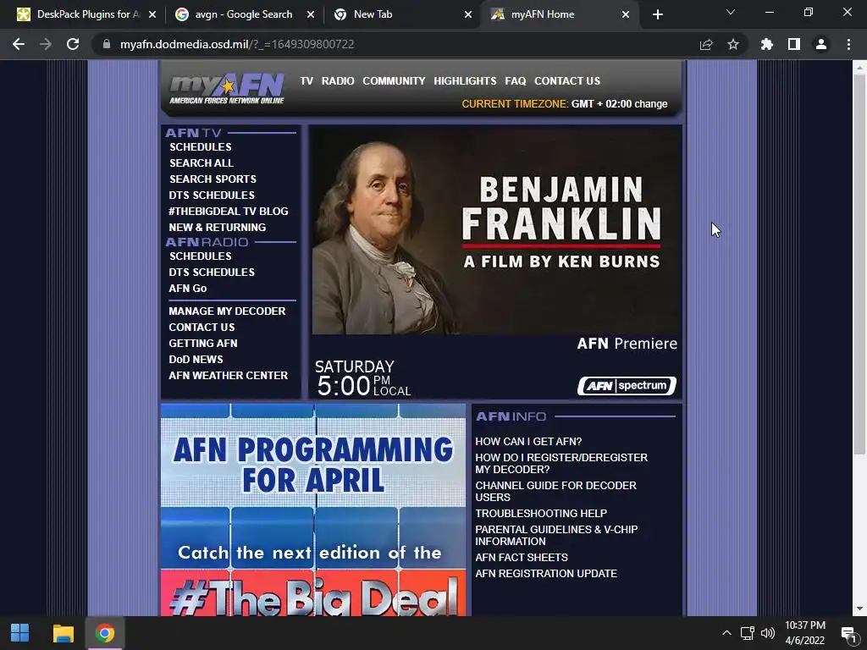Bookmark this page with the star icon

point(733,44)
